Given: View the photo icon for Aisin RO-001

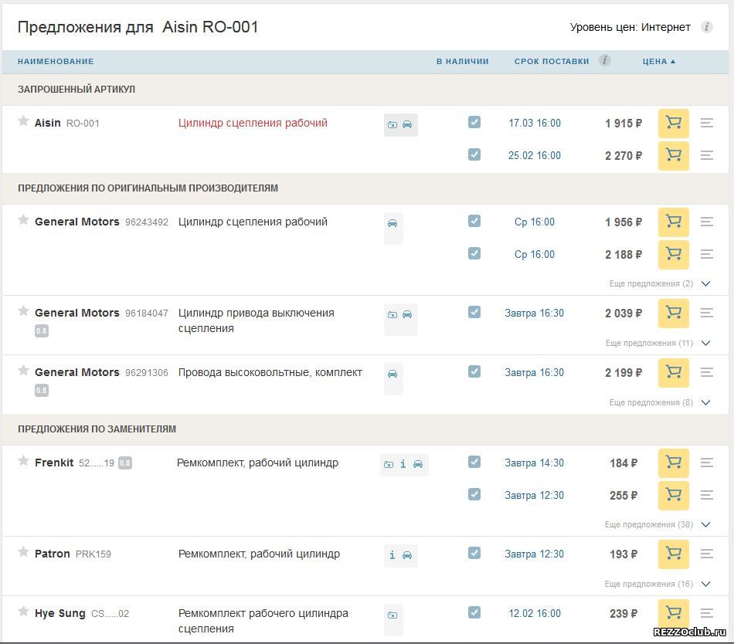Looking at the screenshot, I should point(392,125).
